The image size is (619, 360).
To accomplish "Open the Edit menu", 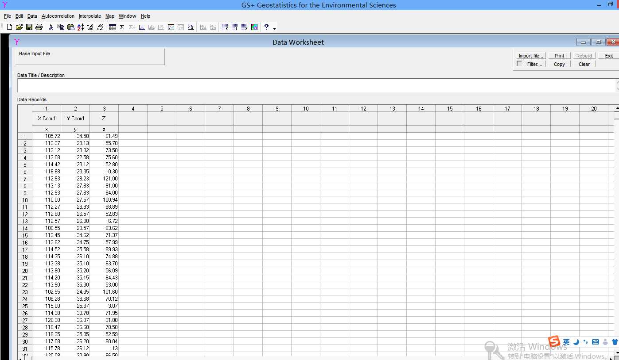I will pyautogui.click(x=19, y=16).
